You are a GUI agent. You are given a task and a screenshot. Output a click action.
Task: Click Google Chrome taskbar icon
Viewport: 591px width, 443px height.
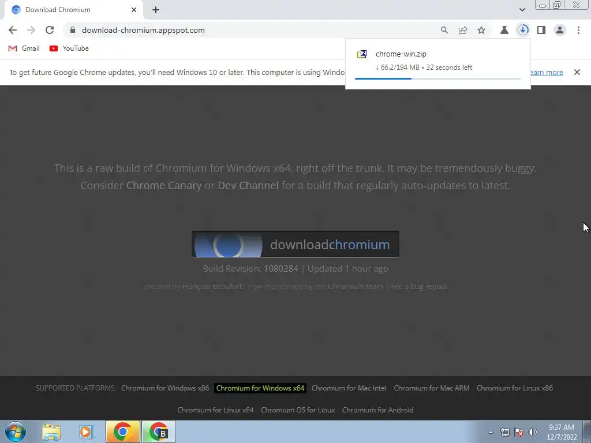122,431
